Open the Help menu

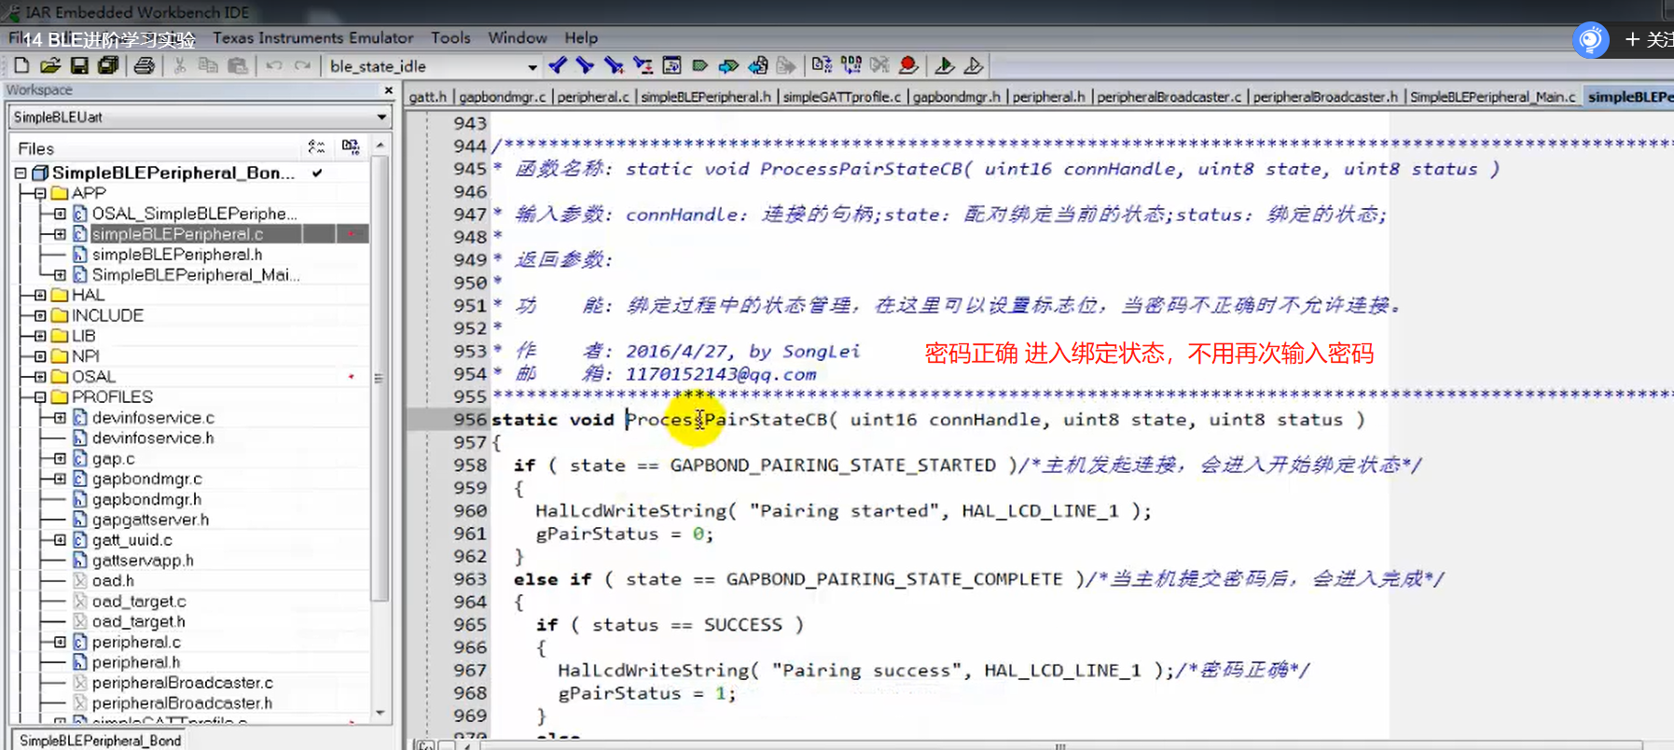click(581, 38)
